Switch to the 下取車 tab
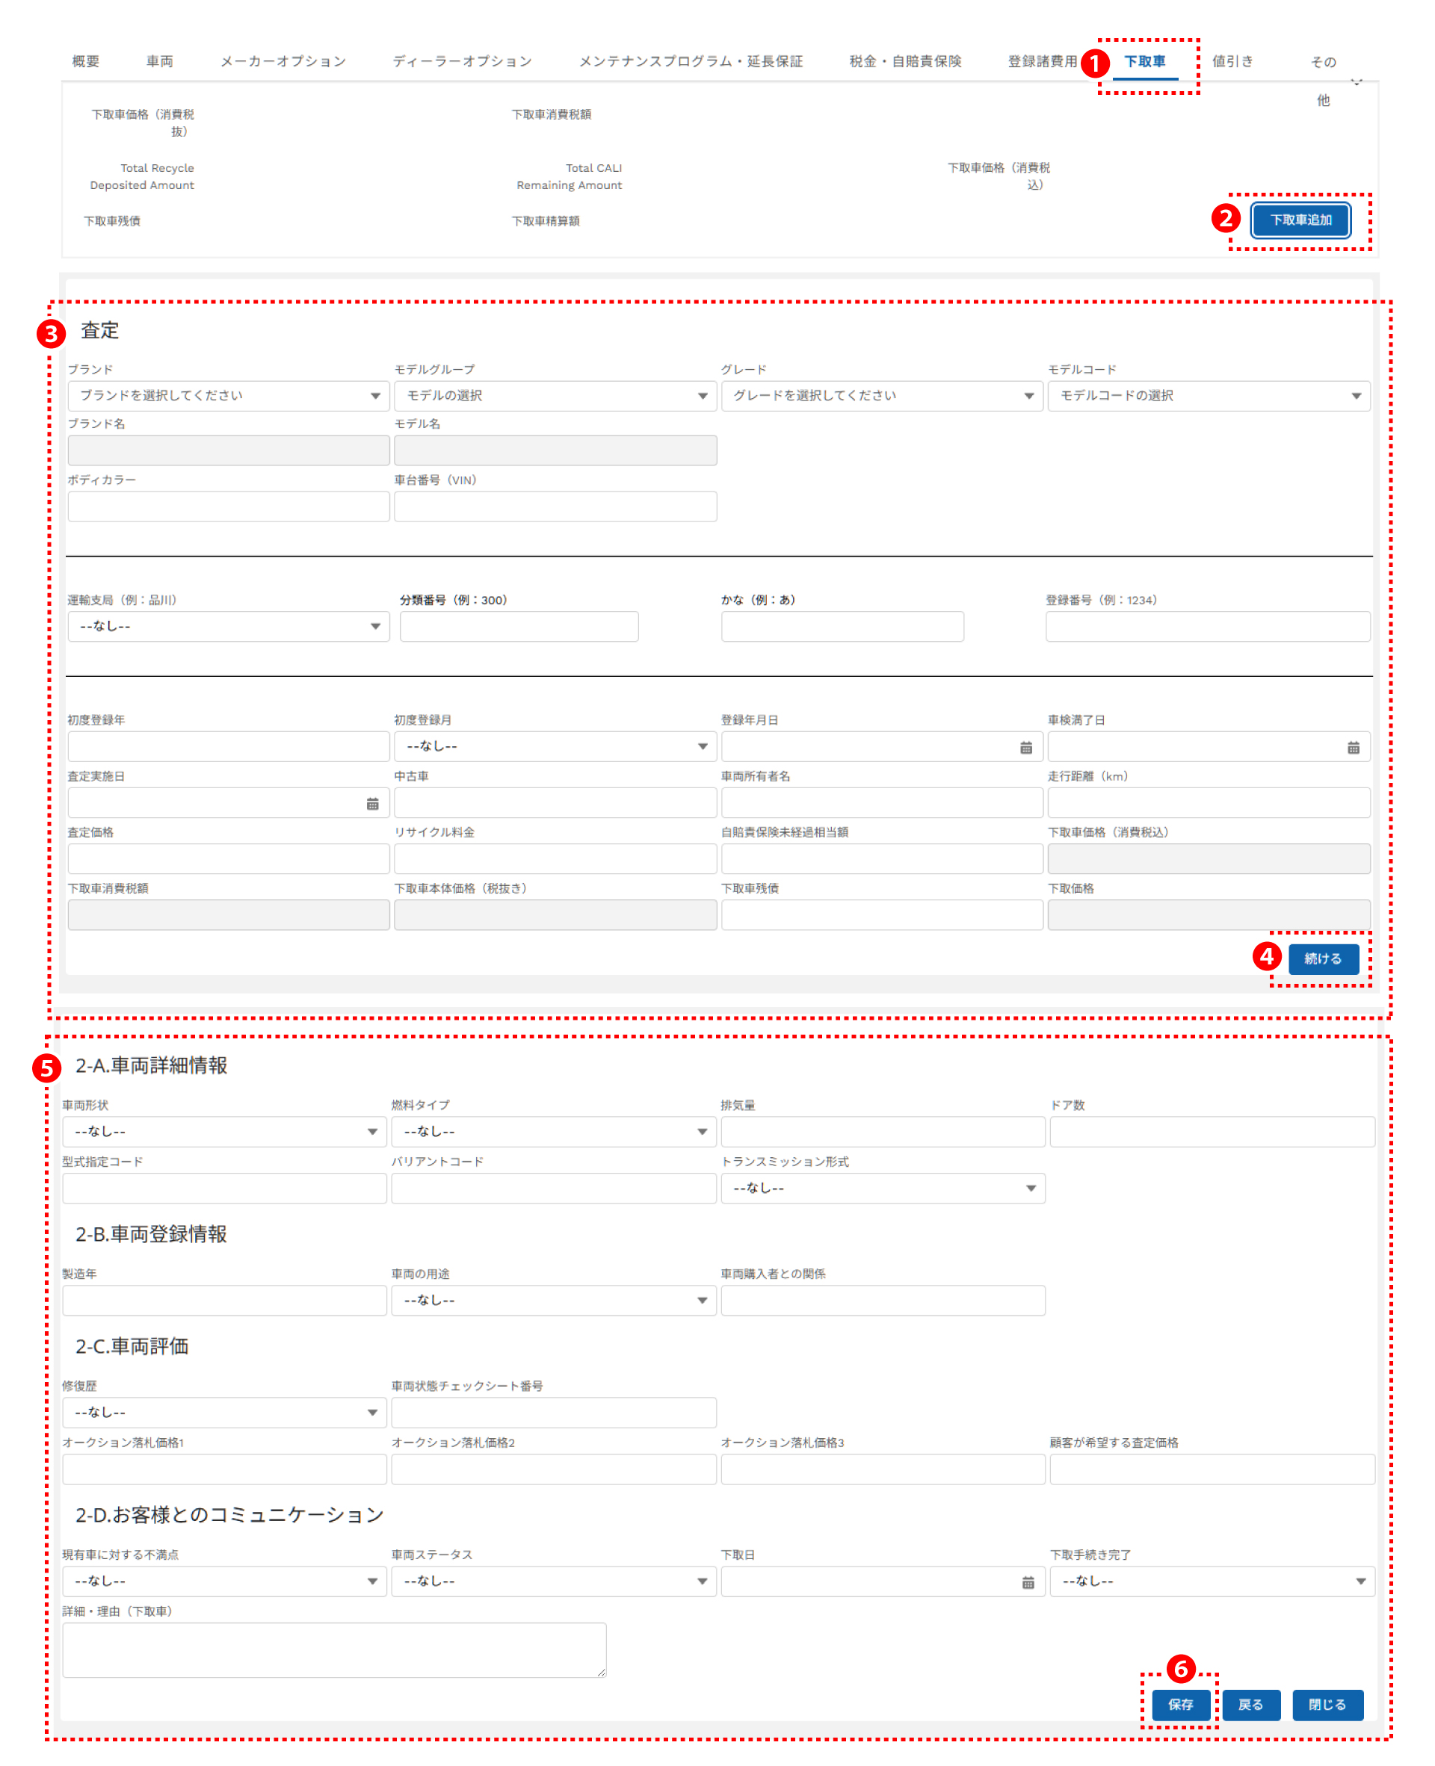The image size is (1435, 1766). 1145,61
